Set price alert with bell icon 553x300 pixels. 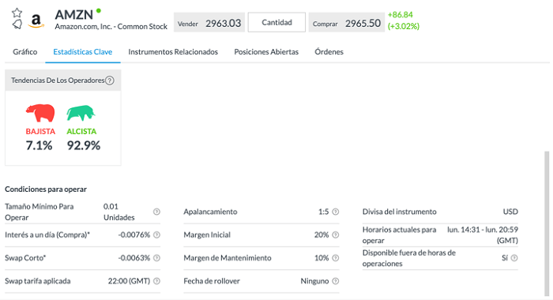point(17,24)
